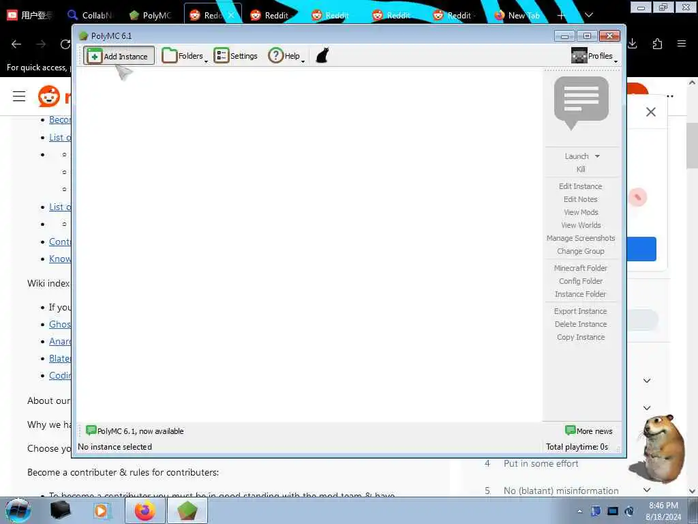Click the Reddit snoo logo
The width and height of the screenshot is (698, 524).
tap(49, 96)
